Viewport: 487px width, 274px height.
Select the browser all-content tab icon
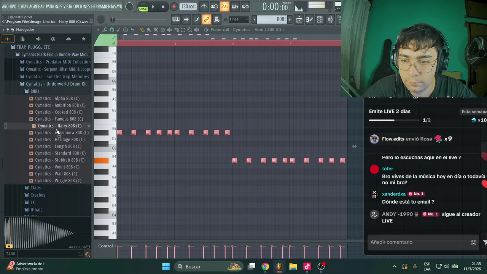(7, 39)
